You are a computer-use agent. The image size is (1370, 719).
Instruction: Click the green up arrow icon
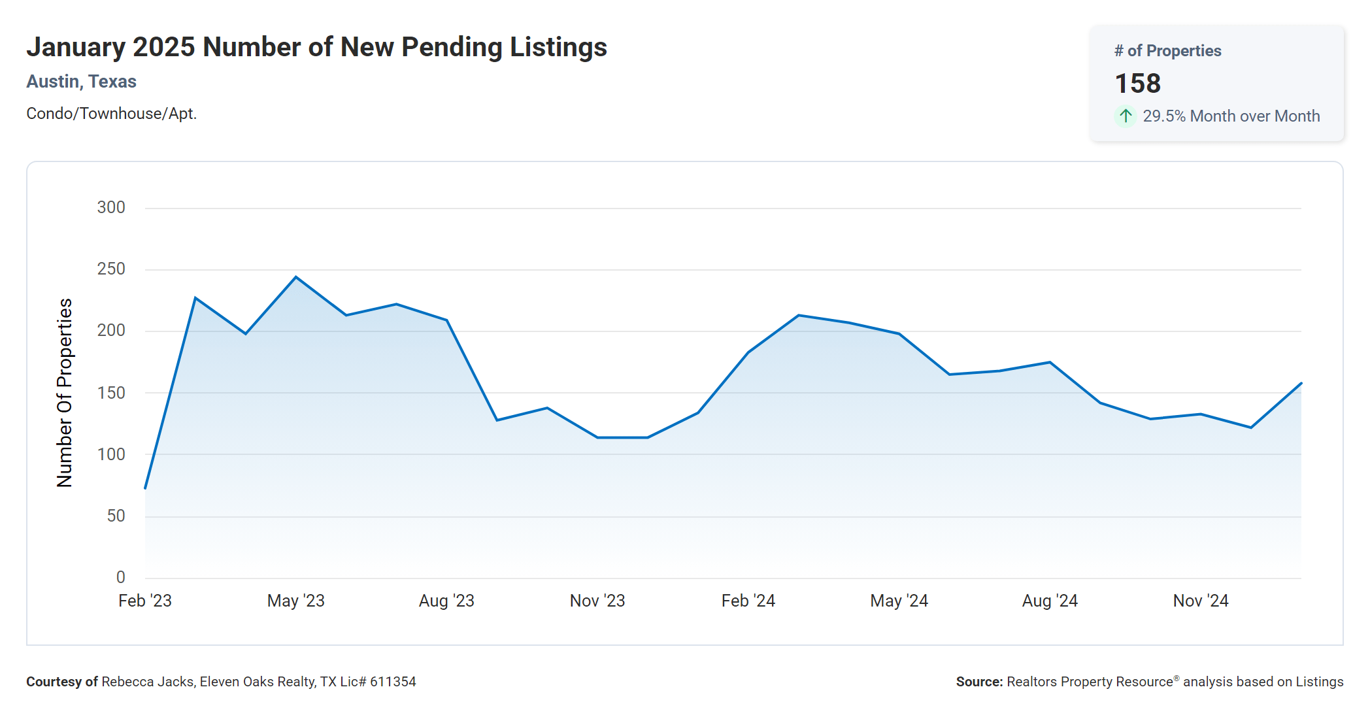click(1125, 116)
